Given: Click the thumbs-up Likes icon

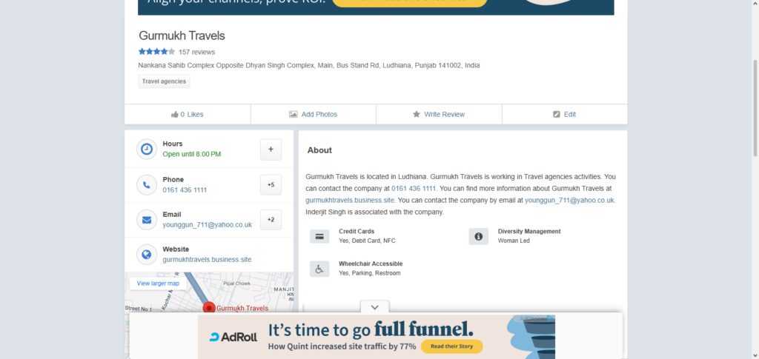Looking at the screenshot, I should (175, 115).
